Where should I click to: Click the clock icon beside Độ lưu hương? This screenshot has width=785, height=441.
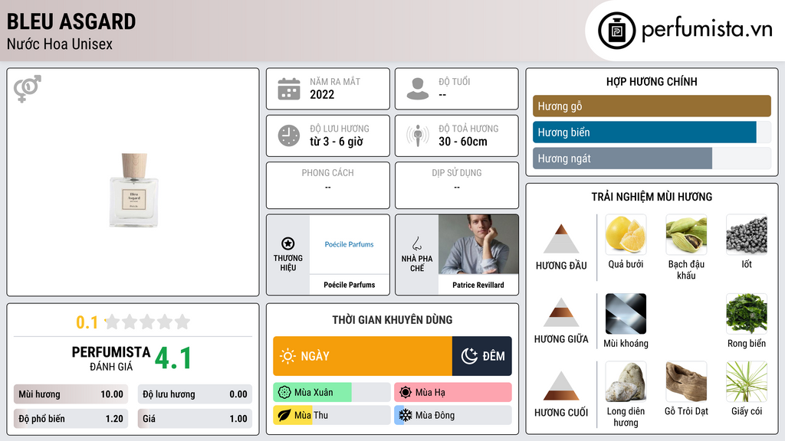[x=289, y=136]
